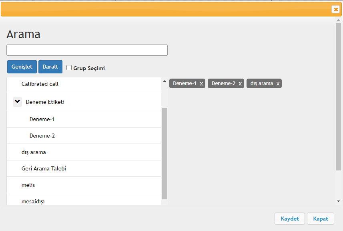Select the mesaidışı list entry
The image size is (343, 231).
pos(84,199)
